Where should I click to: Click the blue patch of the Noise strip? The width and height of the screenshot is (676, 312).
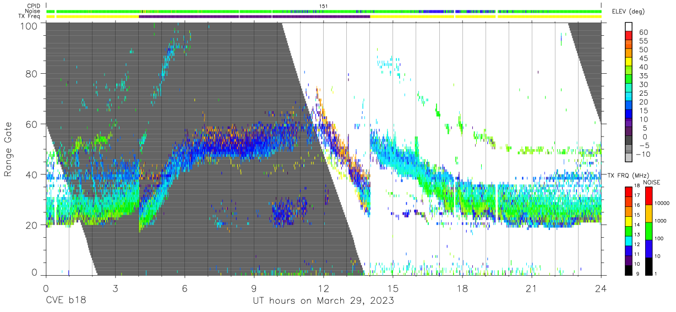434,11
